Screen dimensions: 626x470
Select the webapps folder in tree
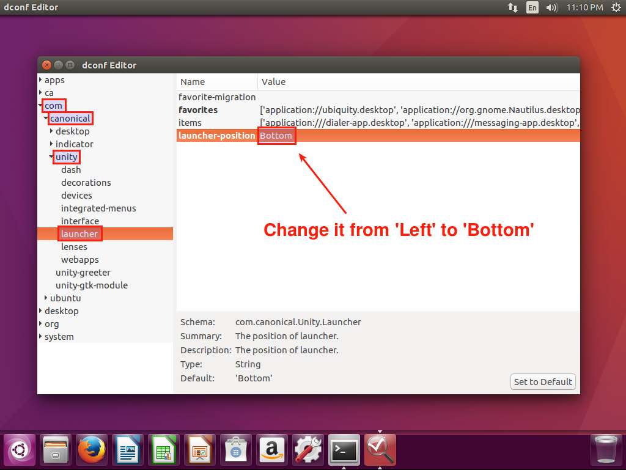point(80,259)
